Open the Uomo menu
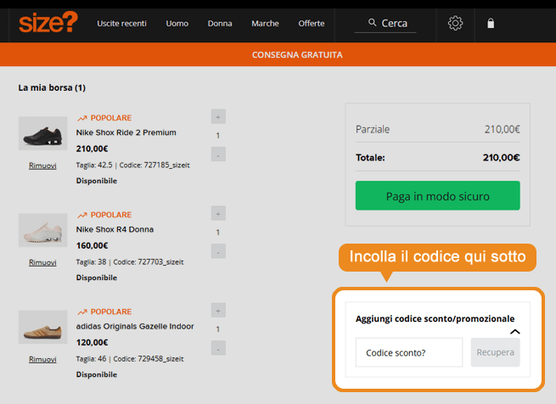 tap(177, 24)
